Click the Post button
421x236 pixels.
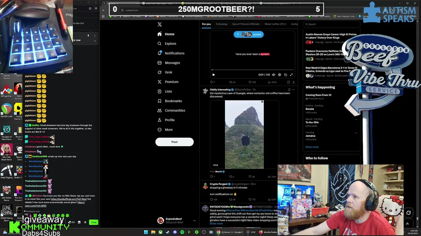pyautogui.click(x=174, y=142)
